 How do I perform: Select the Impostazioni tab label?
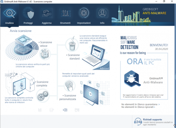(84, 23)
